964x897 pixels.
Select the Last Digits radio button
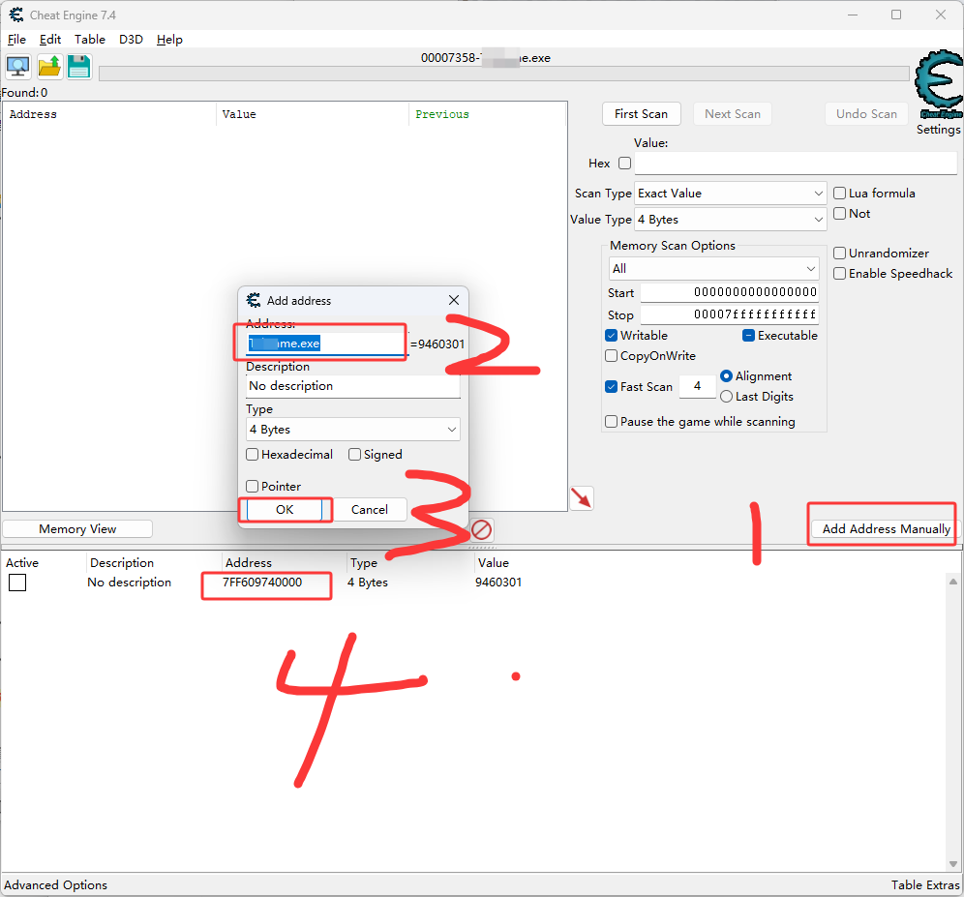pos(726,397)
